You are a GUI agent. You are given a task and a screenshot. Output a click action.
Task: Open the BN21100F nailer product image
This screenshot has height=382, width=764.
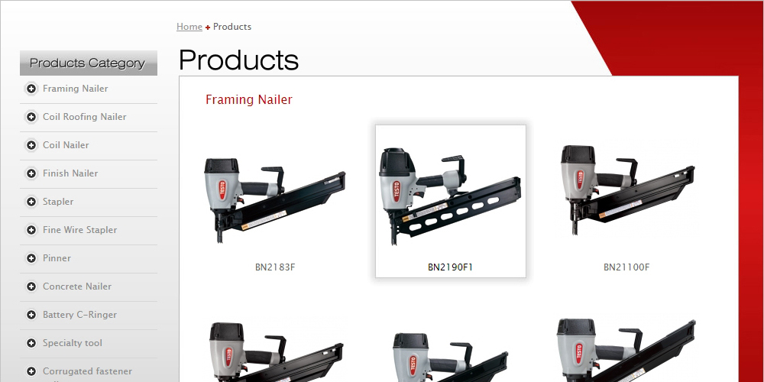click(x=627, y=190)
